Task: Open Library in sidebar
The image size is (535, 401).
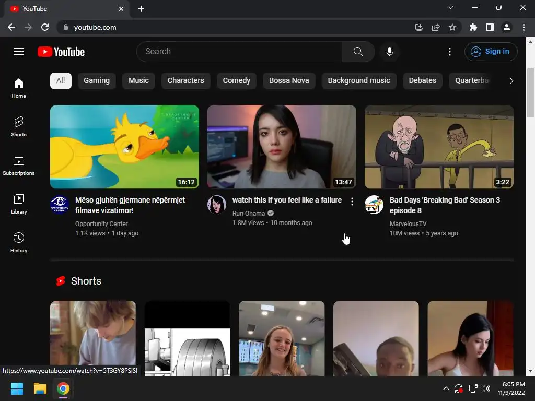Action: click(x=19, y=204)
